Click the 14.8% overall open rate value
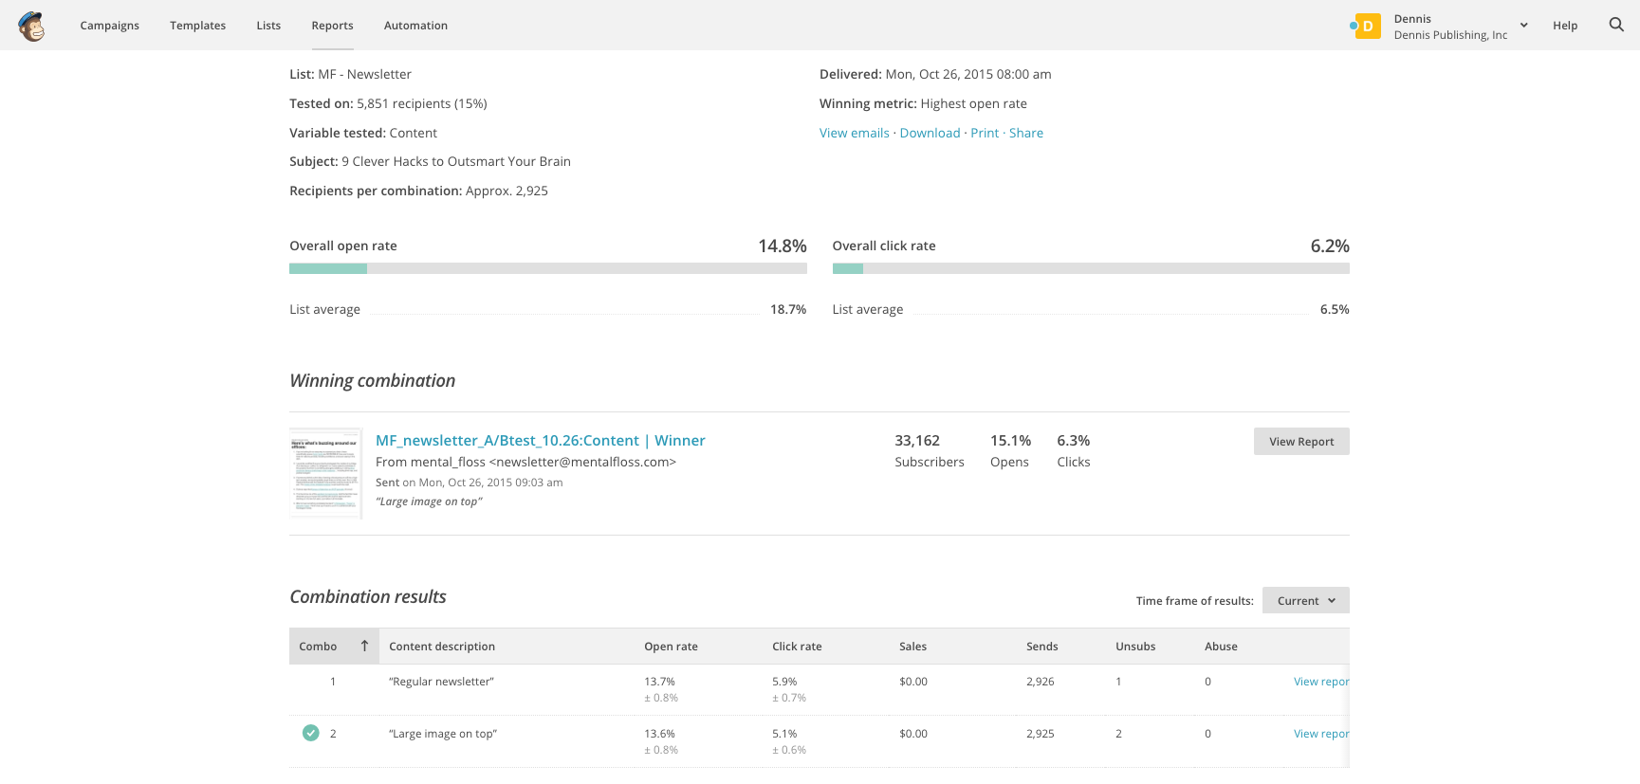Screen dimensions: 1640x784 click(782, 246)
